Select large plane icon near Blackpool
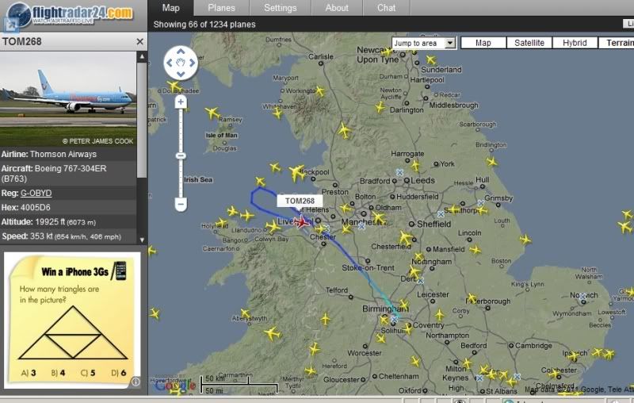The width and height of the screenshot is (634, 403). (297, 173)
